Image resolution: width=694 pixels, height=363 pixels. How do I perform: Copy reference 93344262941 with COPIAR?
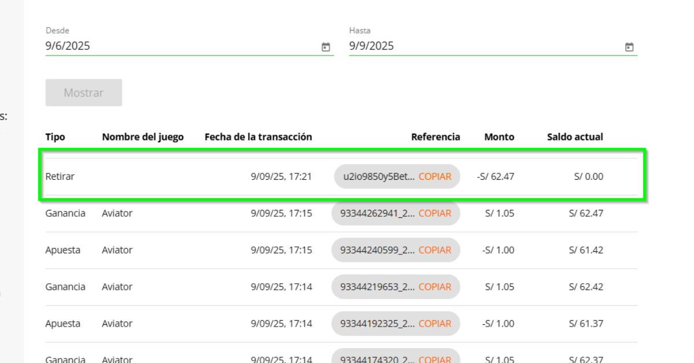(435, 213)
